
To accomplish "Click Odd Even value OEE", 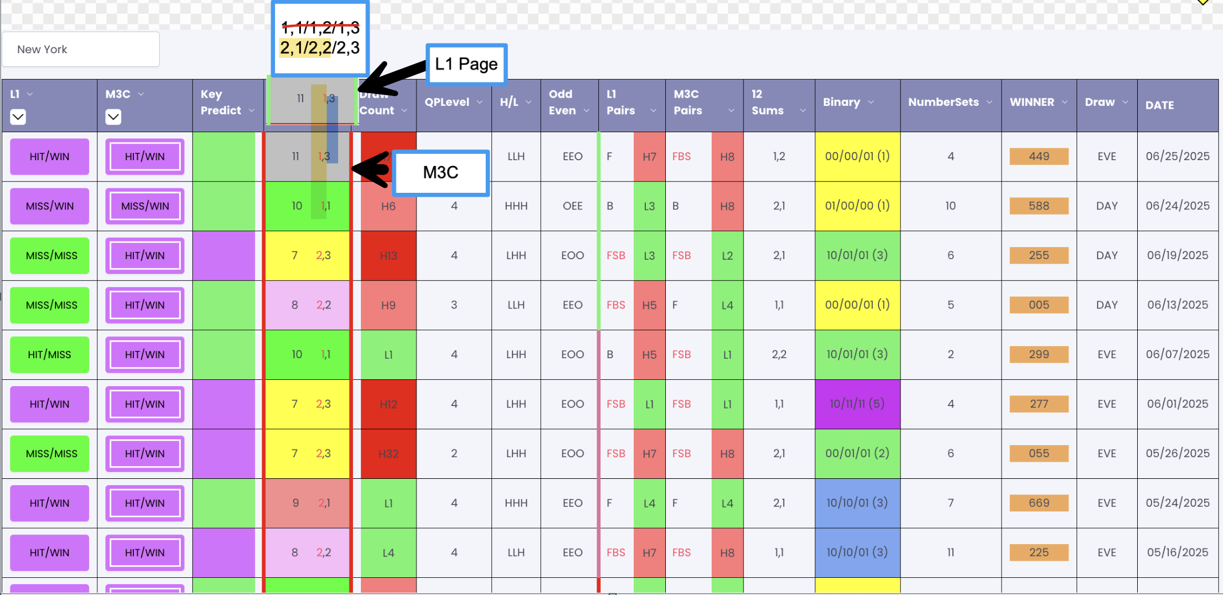I will pos(573,206).
